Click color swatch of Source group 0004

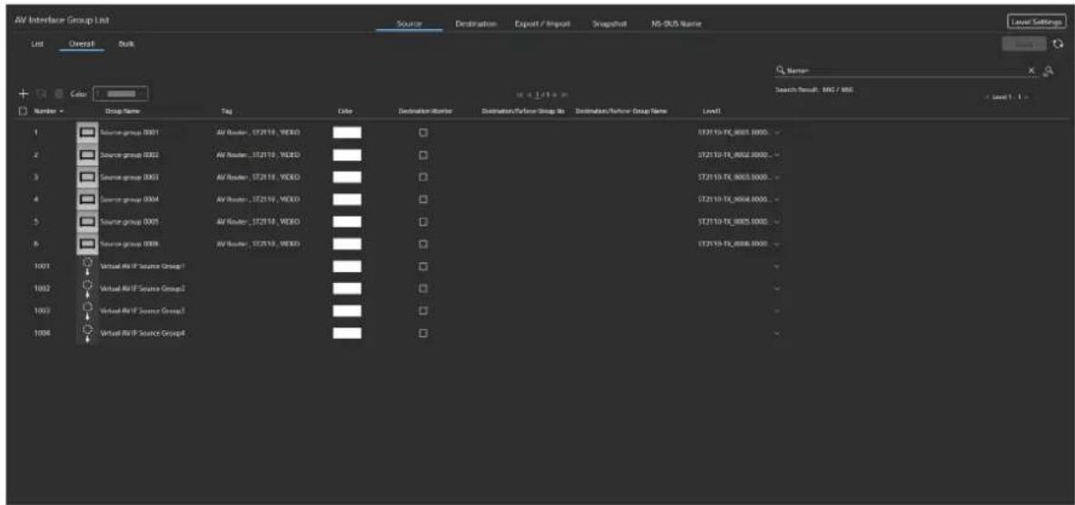(x=347, y=199)
